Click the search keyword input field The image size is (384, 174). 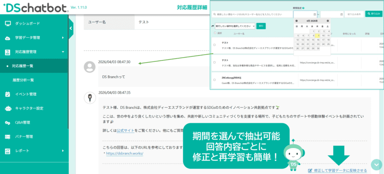tap(252, 15)
